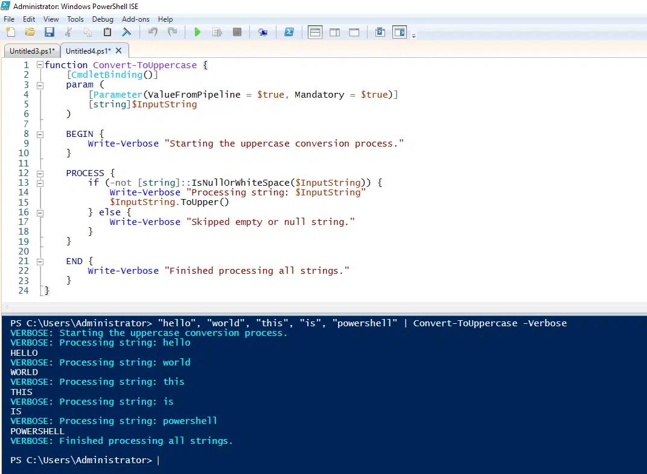Image resolution: width=647 pixels, height=474 pixels.
Task: Run selection using the page-play icon
Action: click(217, 32)
